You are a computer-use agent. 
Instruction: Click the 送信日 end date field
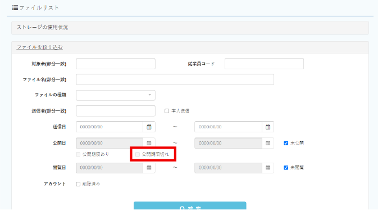[228, 127]
